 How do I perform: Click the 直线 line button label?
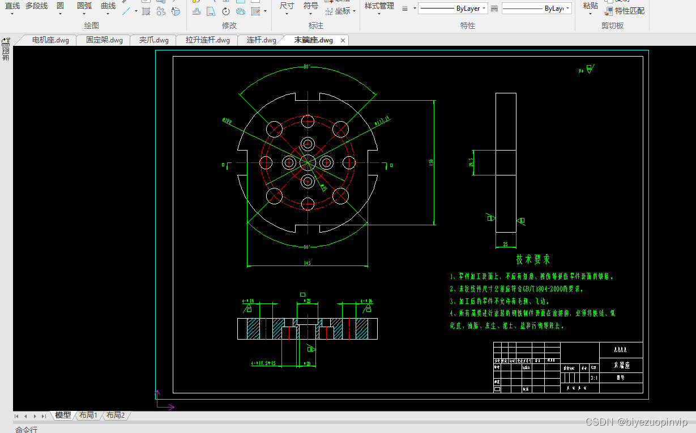pos(12,5)
